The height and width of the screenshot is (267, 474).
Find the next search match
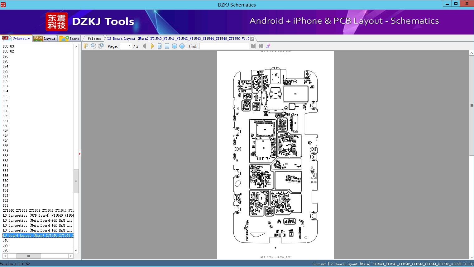click(261, 46)
